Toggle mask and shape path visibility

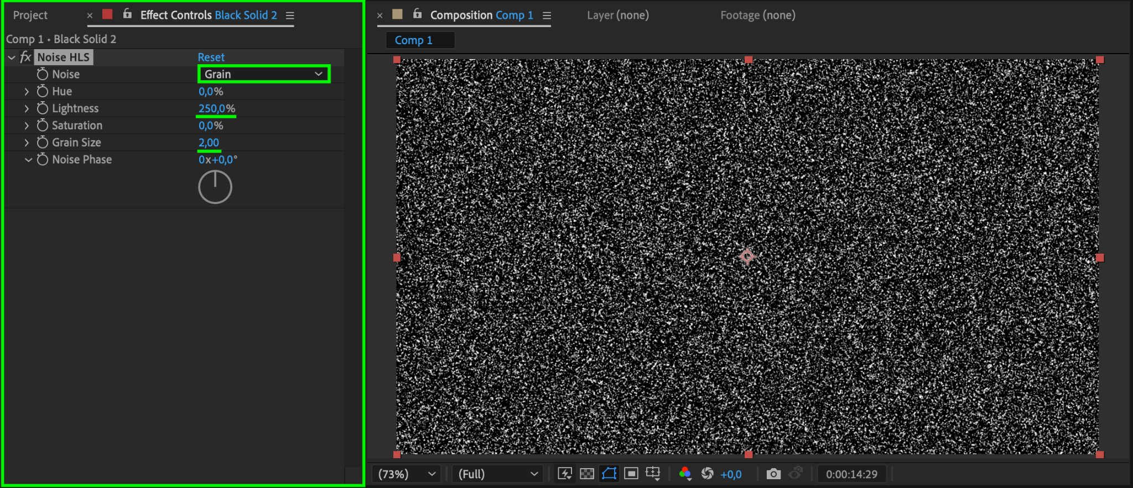[x=609, y=473]
